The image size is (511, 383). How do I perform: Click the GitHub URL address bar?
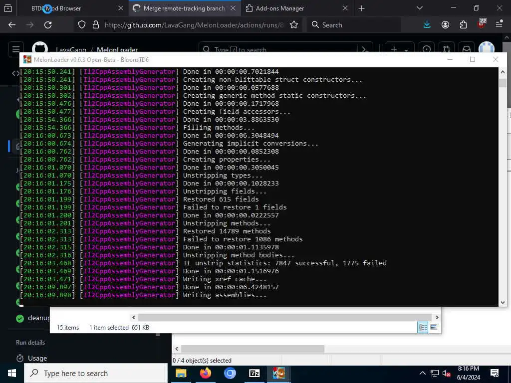coord(194,25)
